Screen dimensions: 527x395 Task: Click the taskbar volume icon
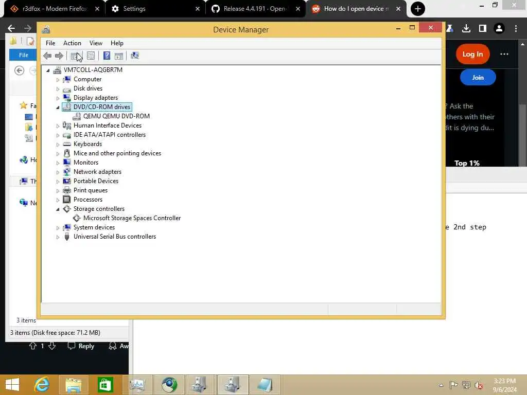[478, 385]
